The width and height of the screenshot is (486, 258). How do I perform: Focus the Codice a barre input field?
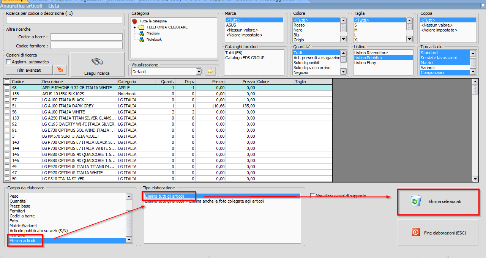(x=87, y=37)
